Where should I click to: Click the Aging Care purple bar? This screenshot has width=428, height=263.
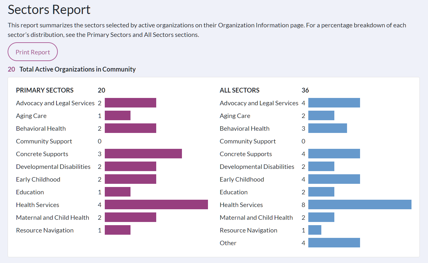click(117, 115)
